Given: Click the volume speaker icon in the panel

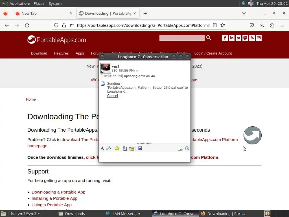Looking at the screenshot, I should pos(251,3).
